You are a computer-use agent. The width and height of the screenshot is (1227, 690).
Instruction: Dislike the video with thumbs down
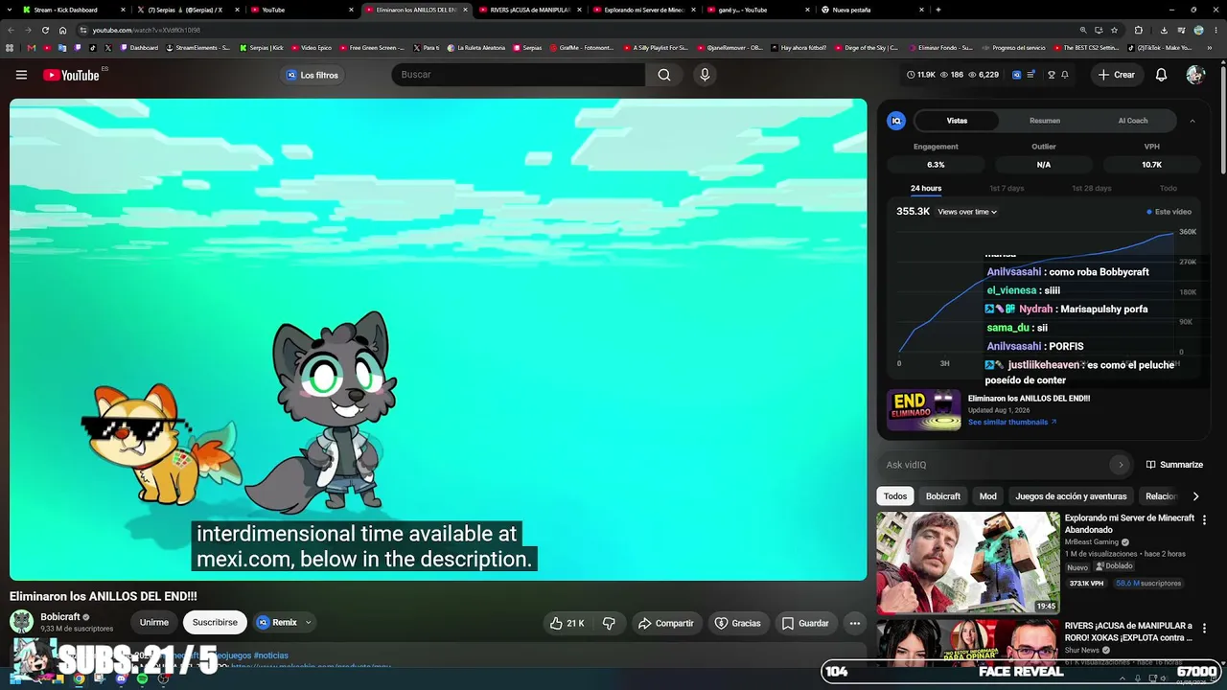point(609,623)
